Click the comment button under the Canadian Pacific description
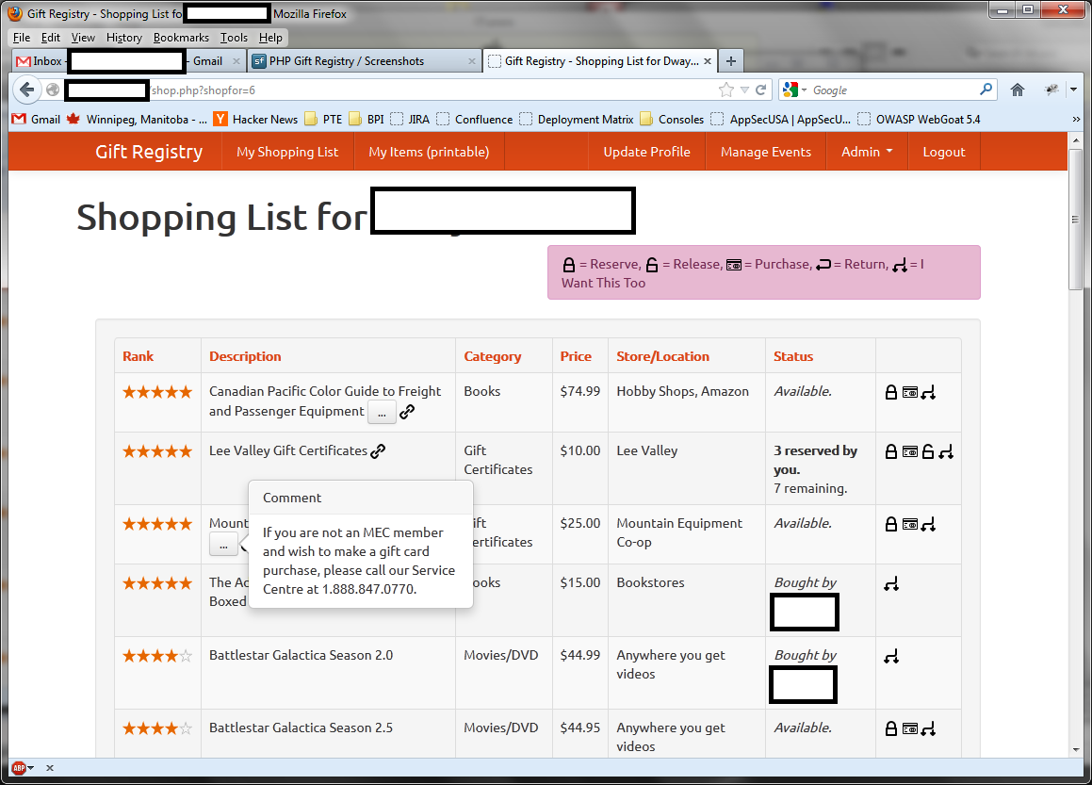This screenshot has width=1092, height=785. click(382, 412)
